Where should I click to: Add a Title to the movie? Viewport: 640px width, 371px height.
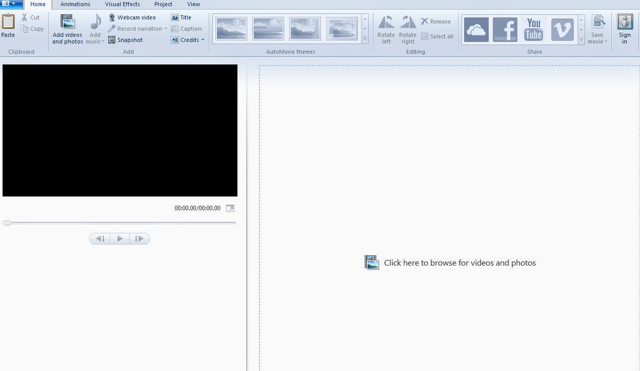click(x=183, y=17)
